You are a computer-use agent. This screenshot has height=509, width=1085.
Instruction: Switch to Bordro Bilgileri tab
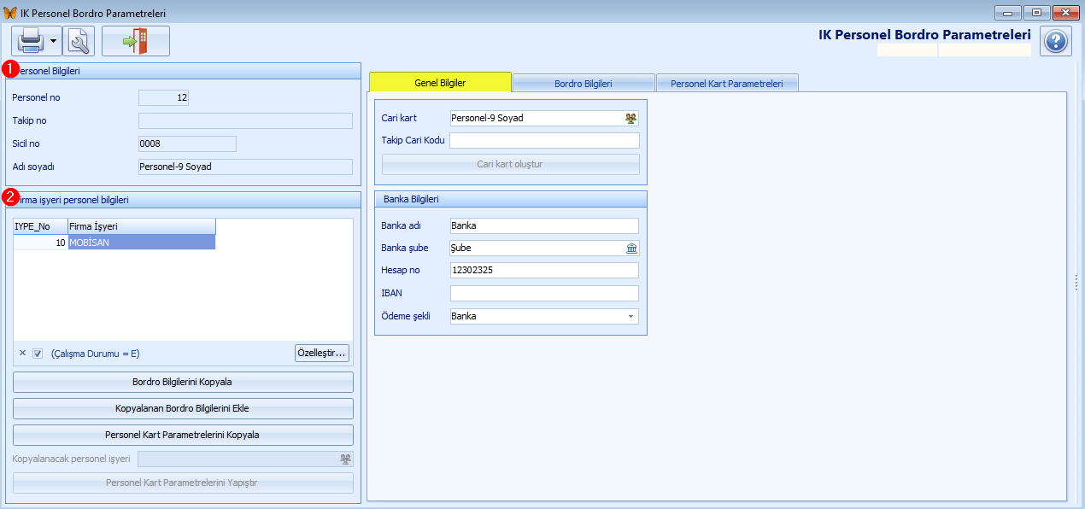tap(583, 84)
